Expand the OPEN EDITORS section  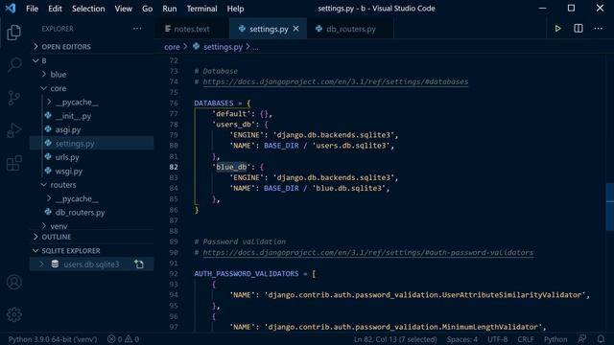pyautogui.click(x=36, y=47)
